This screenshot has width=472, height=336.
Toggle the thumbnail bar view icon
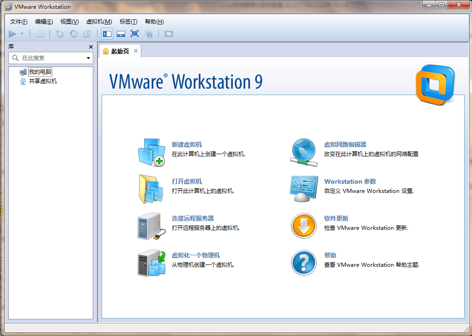point(121,34)
